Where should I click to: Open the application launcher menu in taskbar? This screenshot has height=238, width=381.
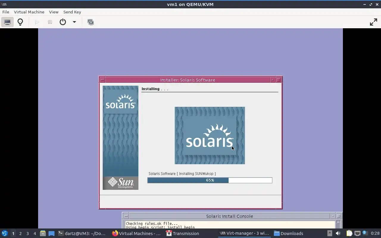tap(4, 233)
